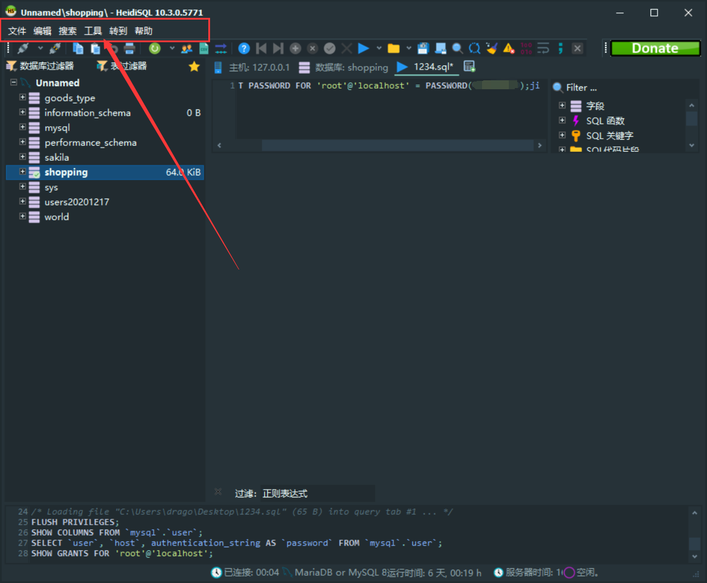Click the gray X close tab icon

(x=578, y=48)
